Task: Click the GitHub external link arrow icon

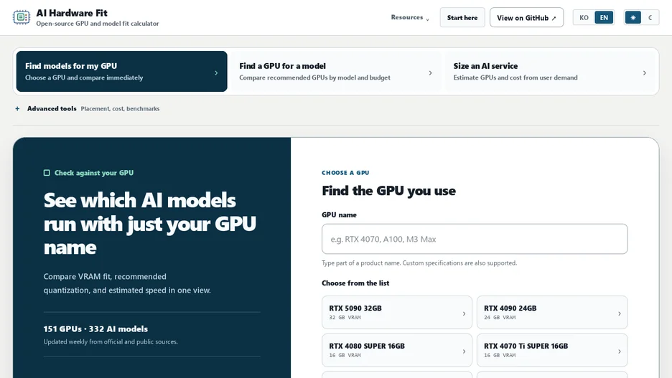Action: click(554, 19)
